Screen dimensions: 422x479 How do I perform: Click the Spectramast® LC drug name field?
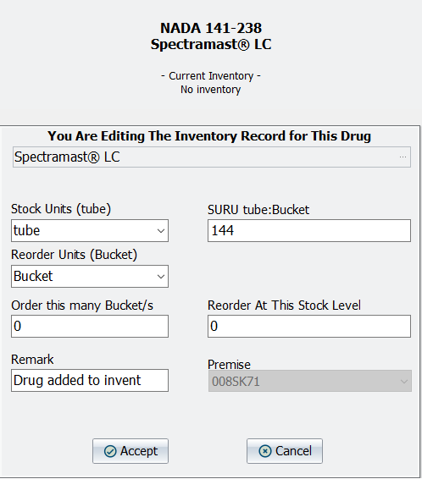(212, 157)
